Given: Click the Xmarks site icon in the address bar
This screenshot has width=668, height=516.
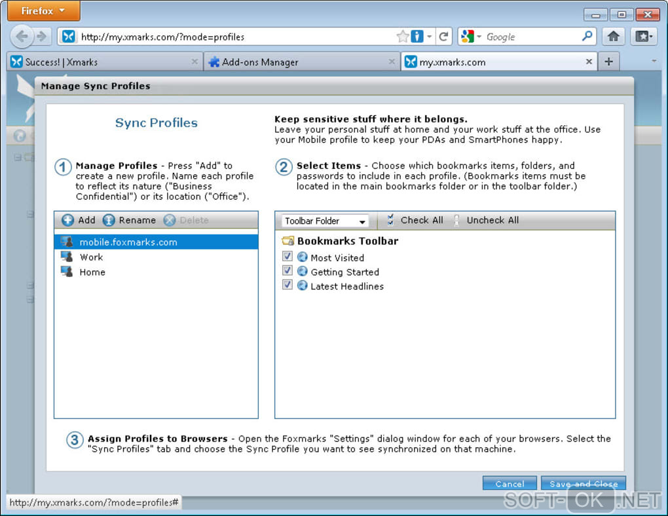Looking at the screenshot, I should [69, 37].
